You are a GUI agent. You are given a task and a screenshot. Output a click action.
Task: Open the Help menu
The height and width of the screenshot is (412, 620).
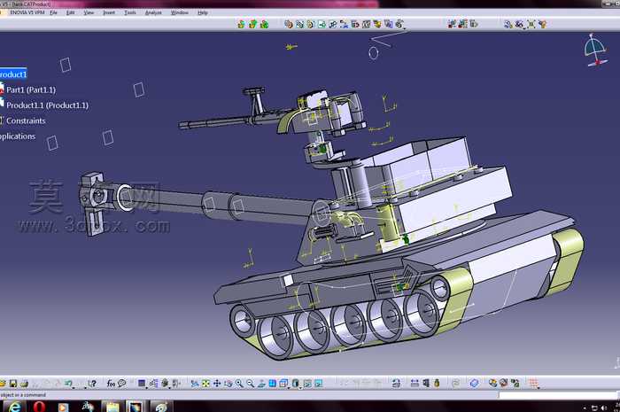203,12
